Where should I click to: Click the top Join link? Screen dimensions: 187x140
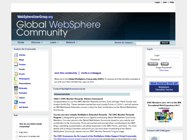coord(165,2)
